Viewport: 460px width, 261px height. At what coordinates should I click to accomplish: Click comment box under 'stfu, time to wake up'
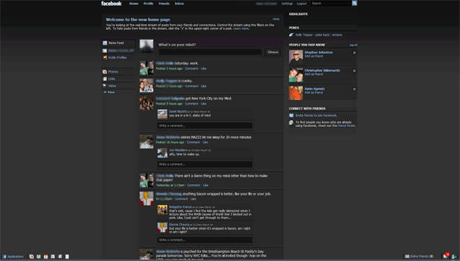point(205,164)
